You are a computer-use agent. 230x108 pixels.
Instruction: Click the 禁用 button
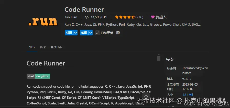[69, 33]
